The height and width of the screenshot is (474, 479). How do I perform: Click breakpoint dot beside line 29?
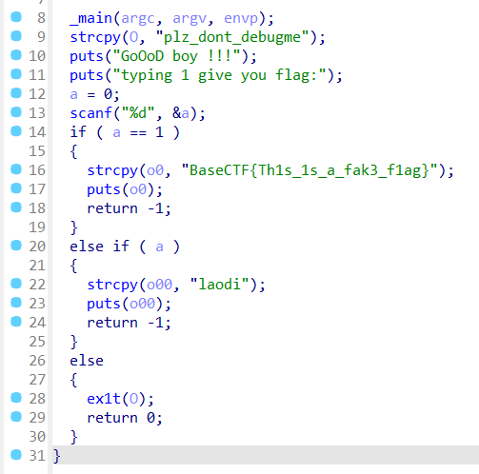pyautogui.click(x=16, y=417)
